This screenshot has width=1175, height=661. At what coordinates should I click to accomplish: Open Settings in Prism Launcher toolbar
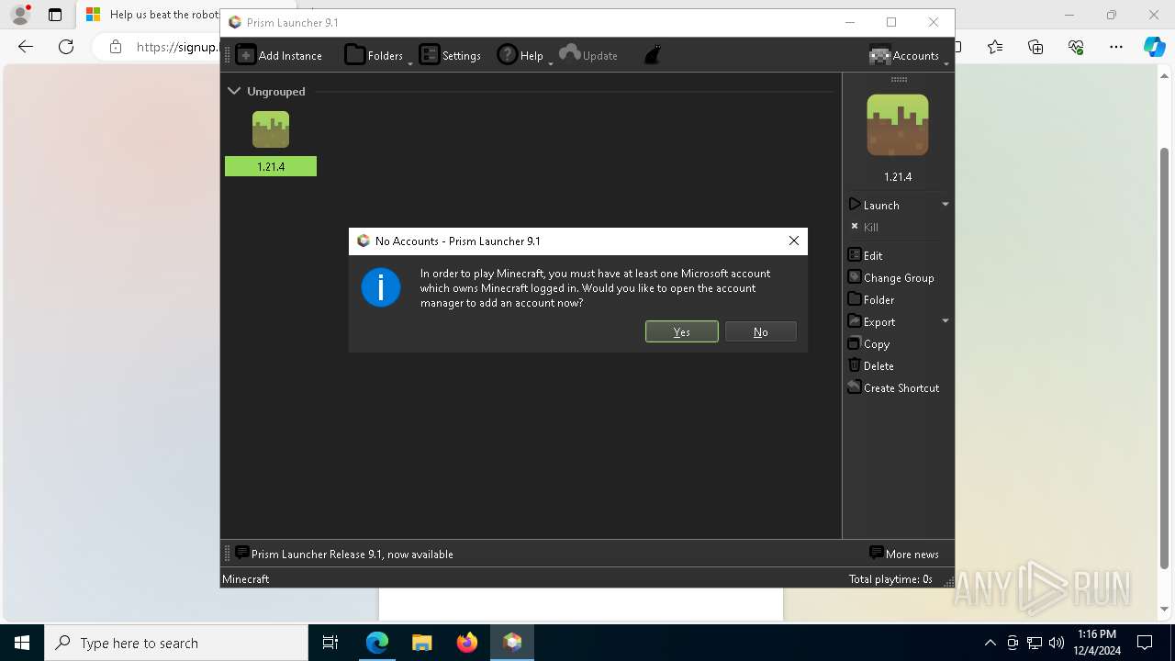450,55
